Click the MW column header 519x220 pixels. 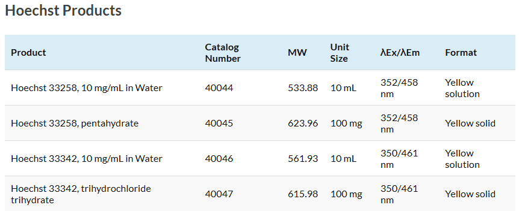coord(297,53)
